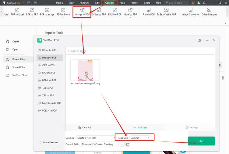229x154 pixels.
Task: Select HTML to PDF in dialog
Action: (x=50, y=80)
